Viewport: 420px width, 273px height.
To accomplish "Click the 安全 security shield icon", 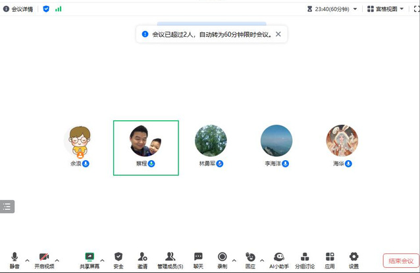I will click(118, 259).
